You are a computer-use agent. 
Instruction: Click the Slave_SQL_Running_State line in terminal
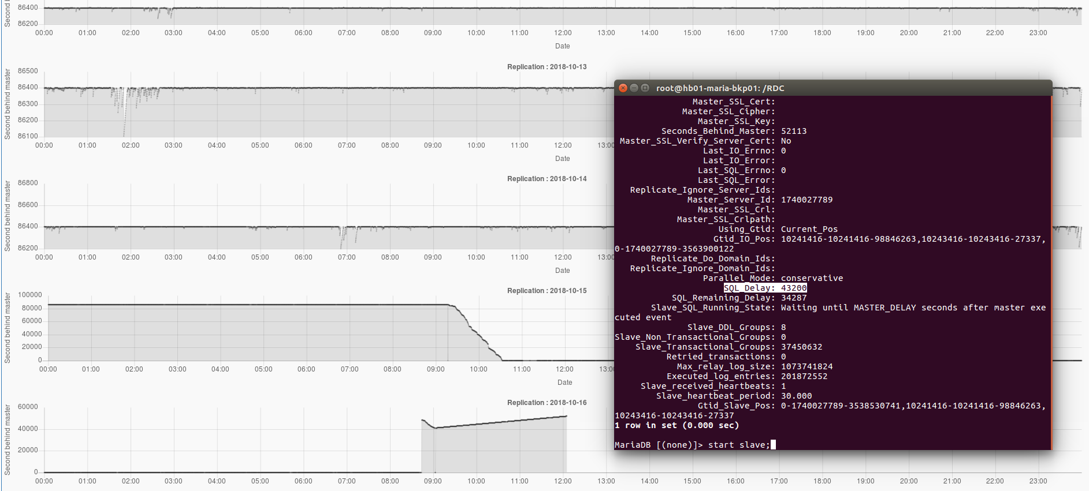pyautogui.click(x=830, y=308)
